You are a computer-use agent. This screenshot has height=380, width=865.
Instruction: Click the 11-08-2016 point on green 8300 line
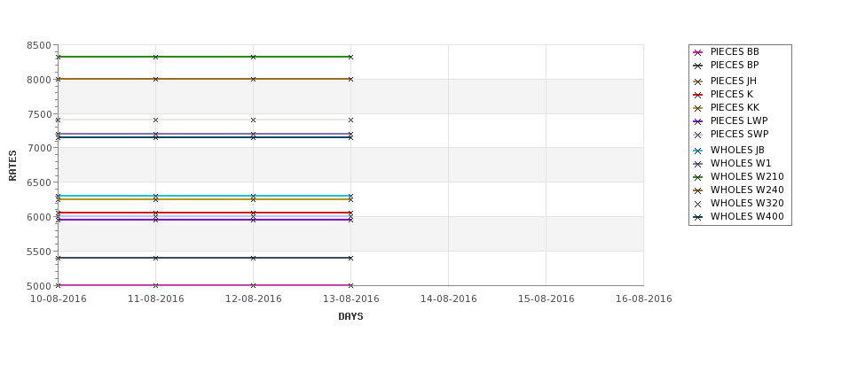(x=155, y=57)
